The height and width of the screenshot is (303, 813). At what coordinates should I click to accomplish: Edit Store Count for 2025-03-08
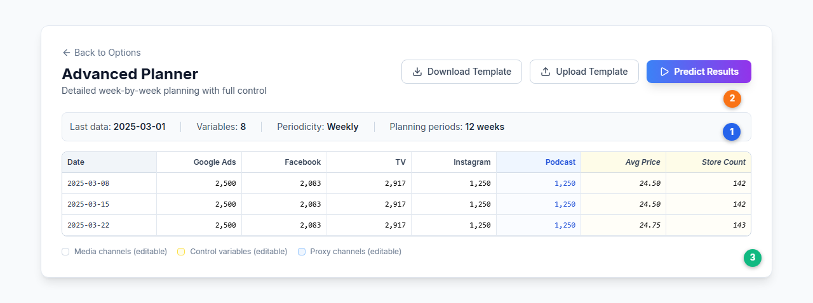[x=708, y=183]
